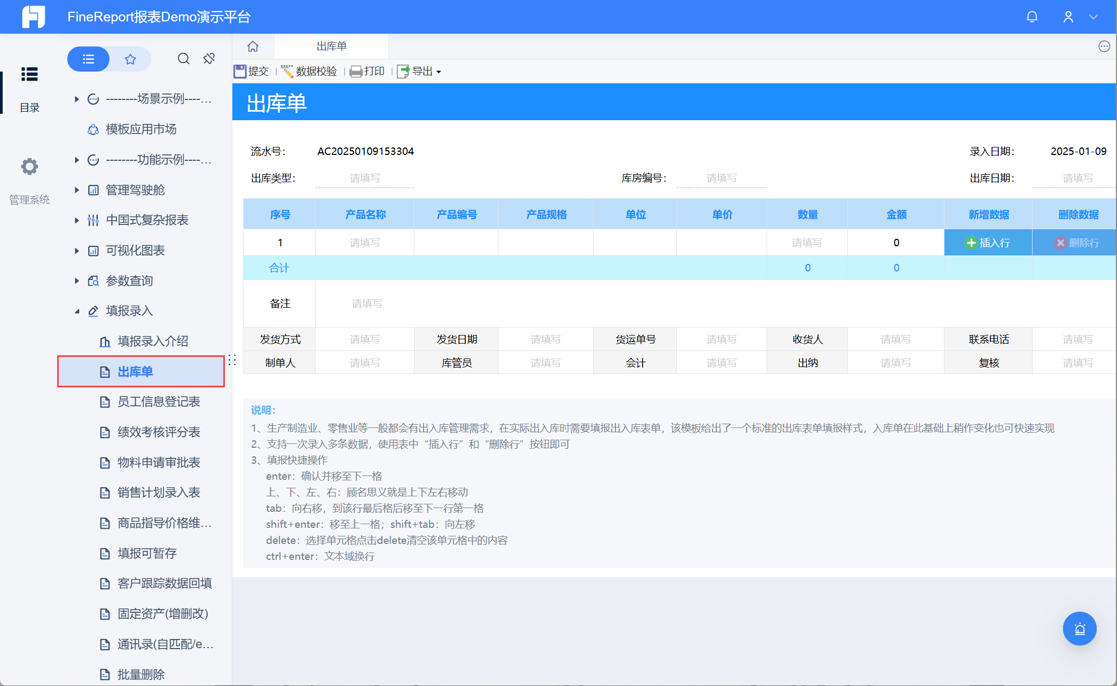Switch sidebar to list directory view
This screenshot has width=1117, height=686.
point(89,59)
